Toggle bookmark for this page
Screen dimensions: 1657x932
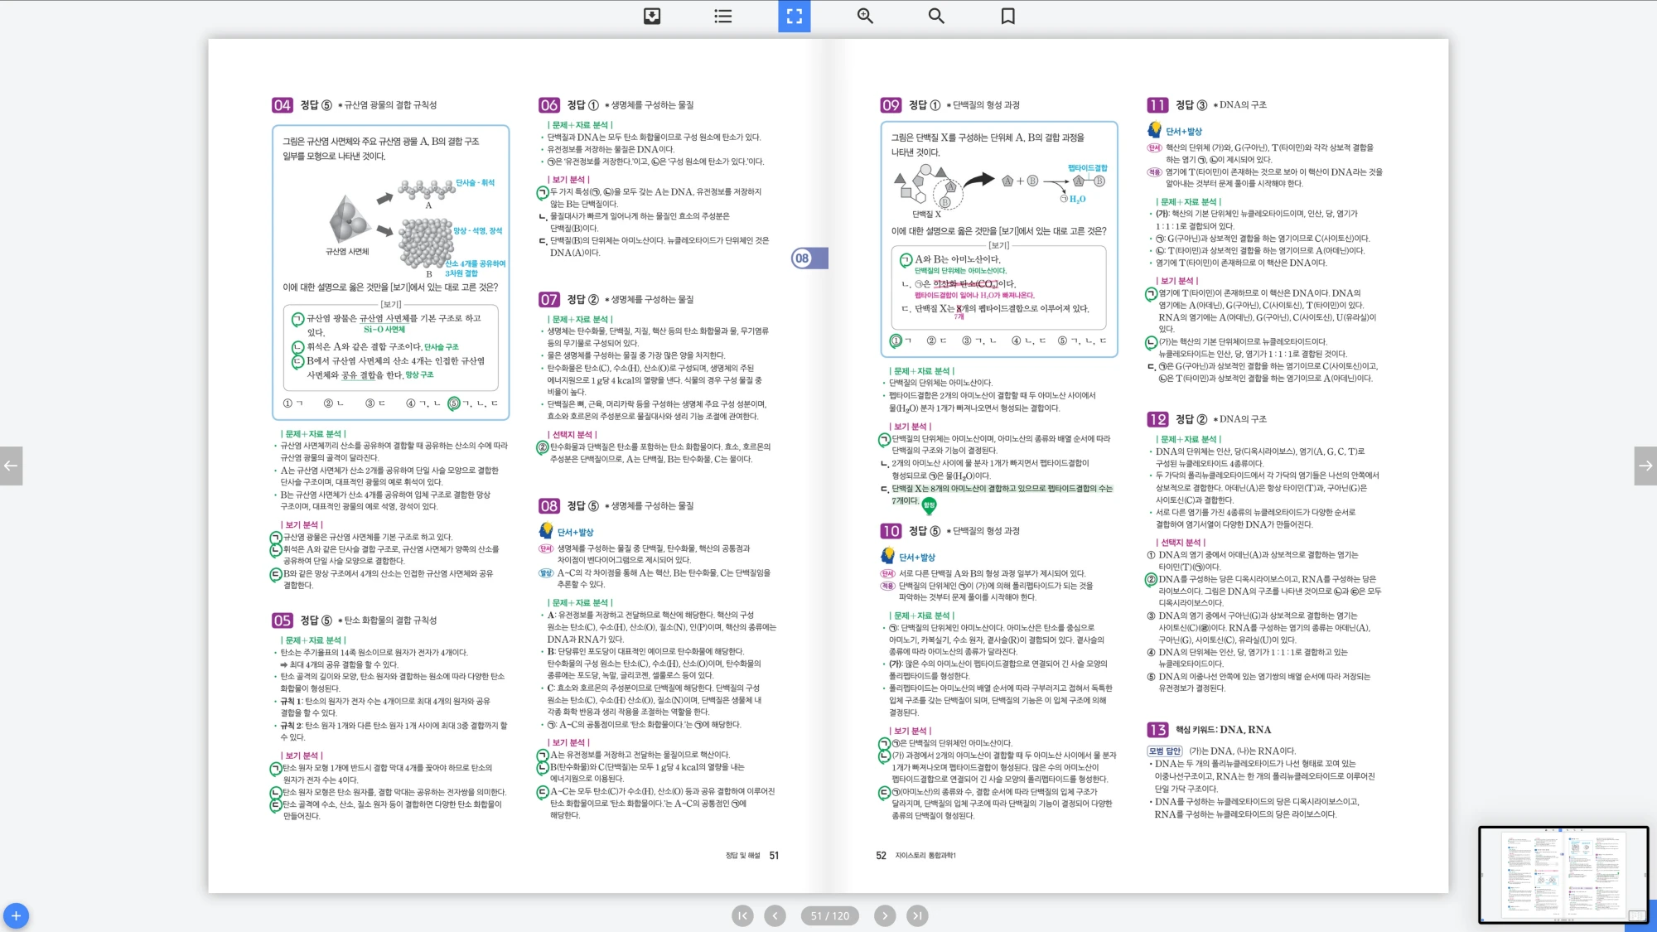click(x=1007, y=16)
